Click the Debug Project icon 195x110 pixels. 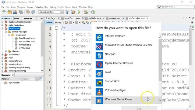(x=86, y=12)
